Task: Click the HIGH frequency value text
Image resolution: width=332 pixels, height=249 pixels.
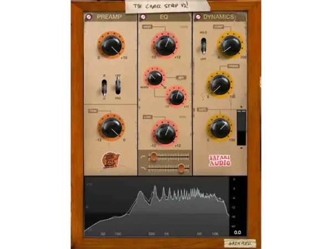Action: click(183, 27)
